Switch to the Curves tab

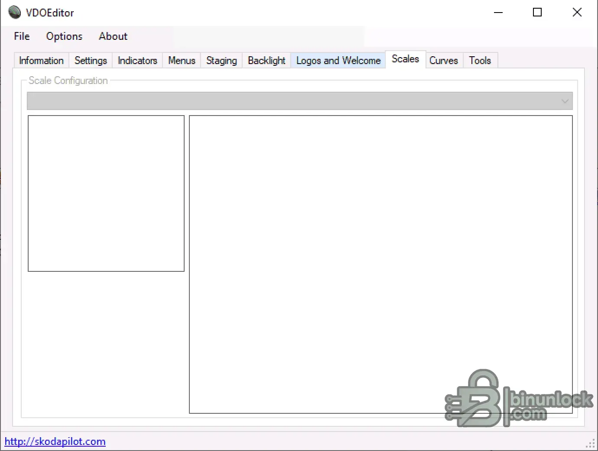point(444,61)
